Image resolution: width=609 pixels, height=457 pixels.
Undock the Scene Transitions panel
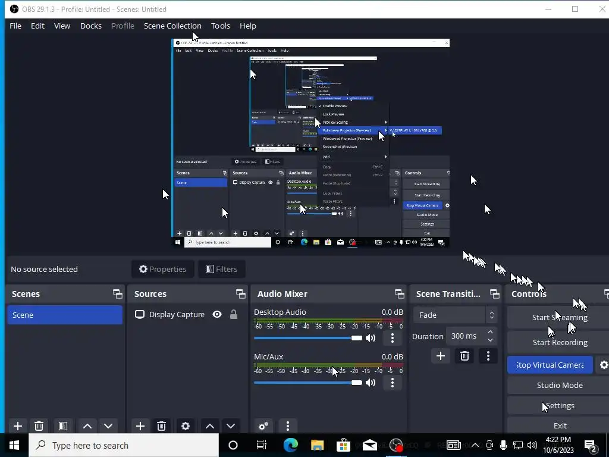tap(495, 294)
